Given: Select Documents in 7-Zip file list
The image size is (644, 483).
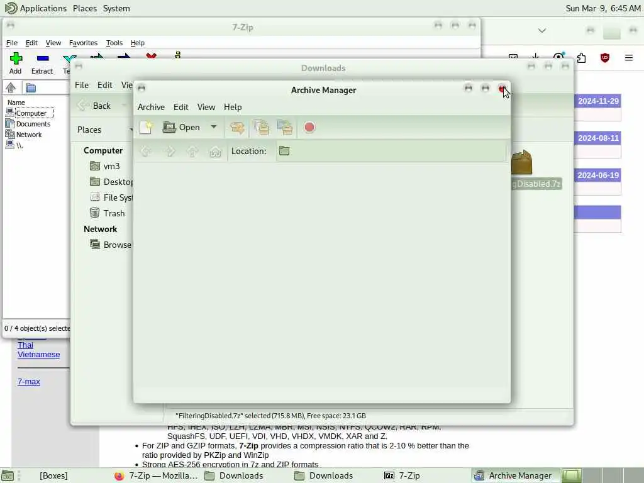Looking at the screenshot, I should tap(33, 124).
